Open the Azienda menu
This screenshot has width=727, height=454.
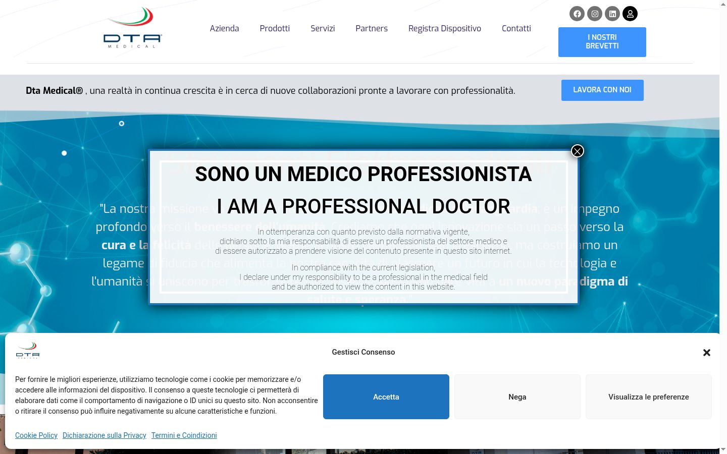point(224,28)
